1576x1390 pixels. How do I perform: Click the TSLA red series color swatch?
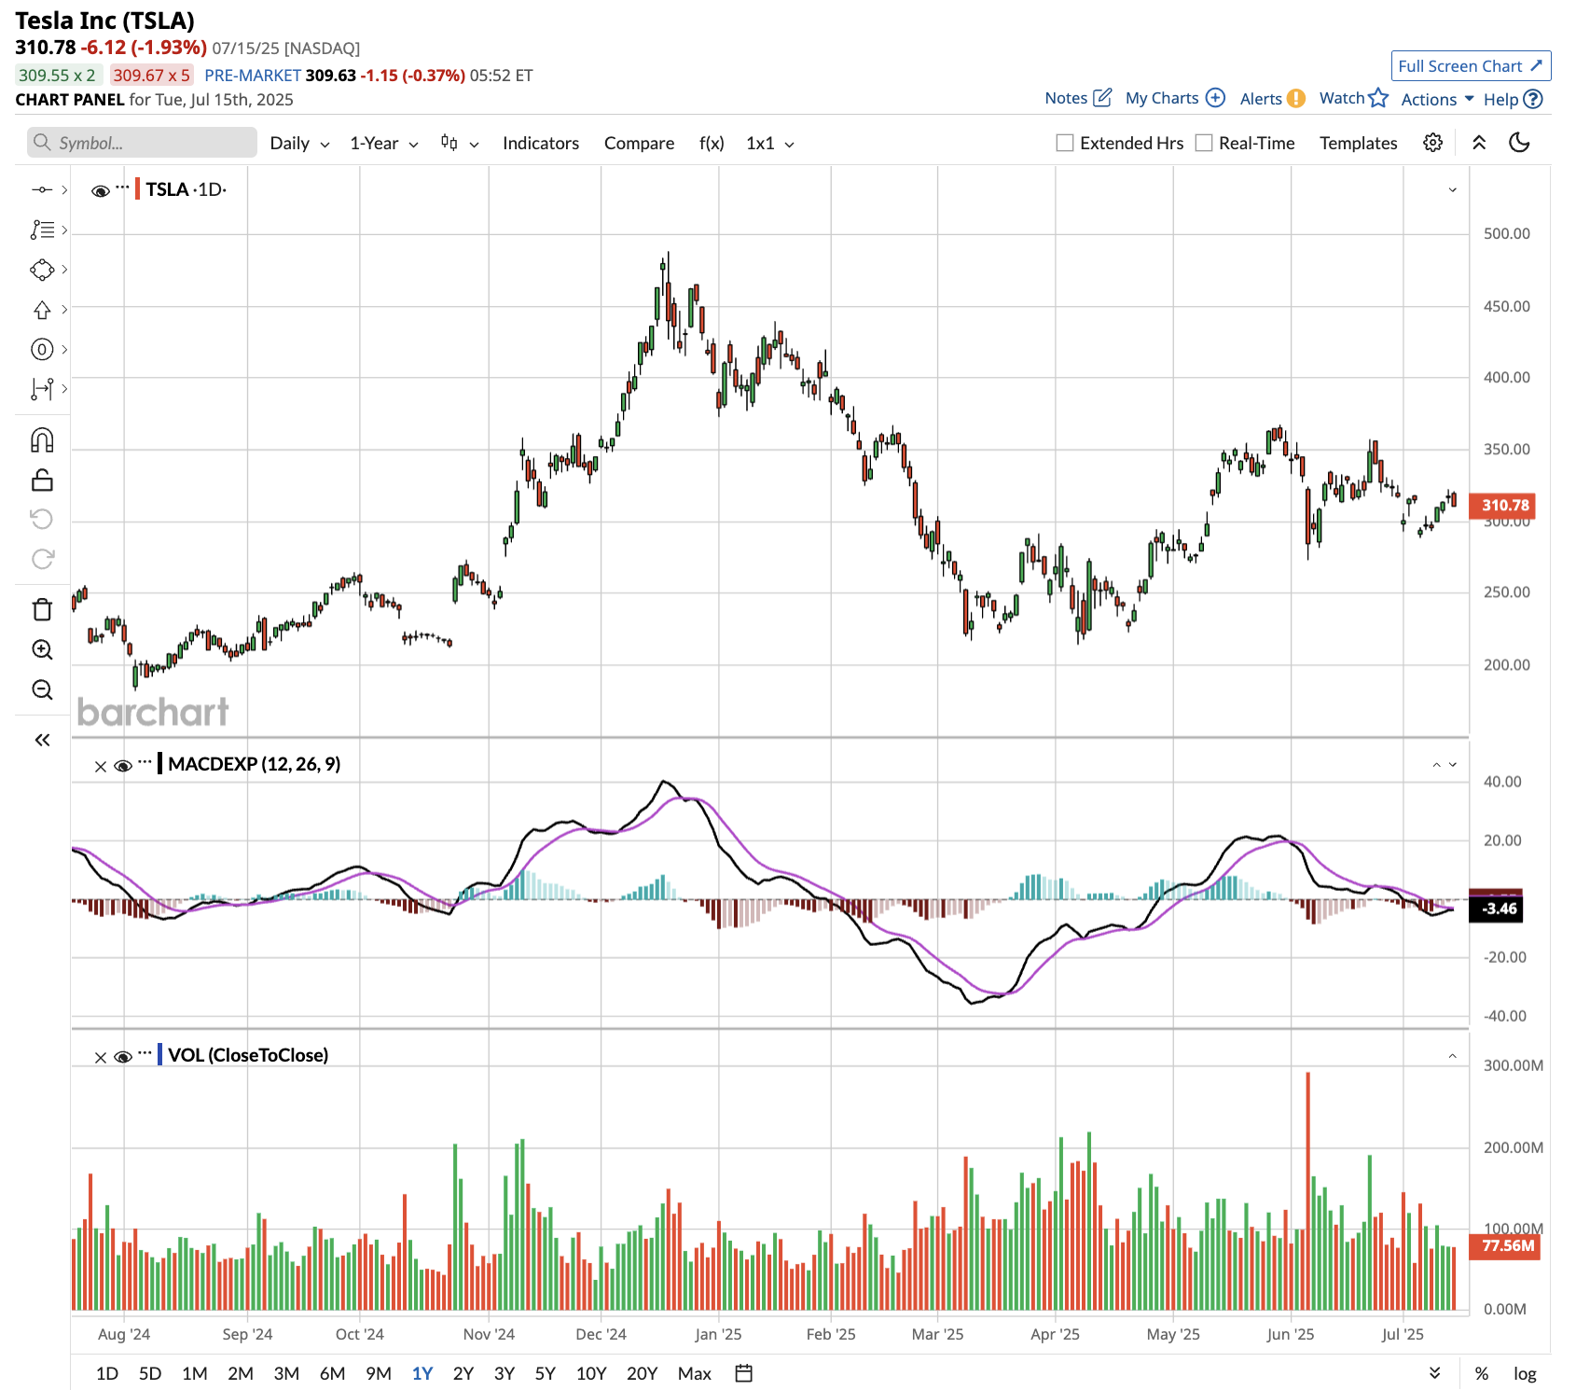click(137, 189)
